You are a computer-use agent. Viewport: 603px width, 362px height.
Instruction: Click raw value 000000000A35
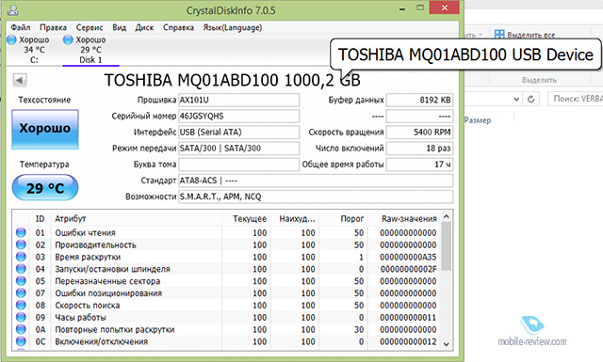pos(408,257)
